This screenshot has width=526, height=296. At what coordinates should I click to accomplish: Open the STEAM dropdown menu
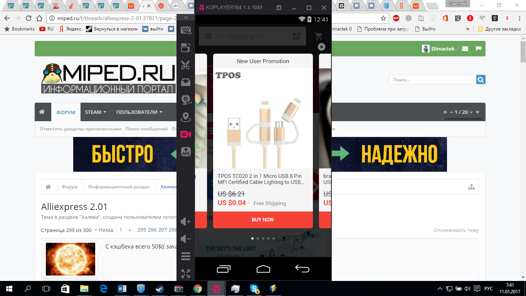96,112
